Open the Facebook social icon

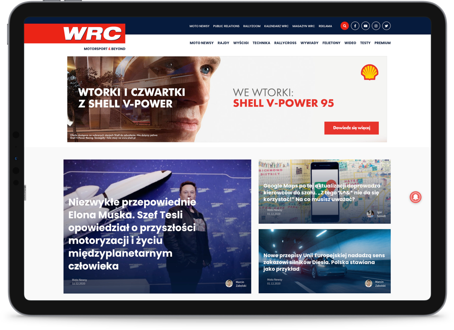[355, 26]
